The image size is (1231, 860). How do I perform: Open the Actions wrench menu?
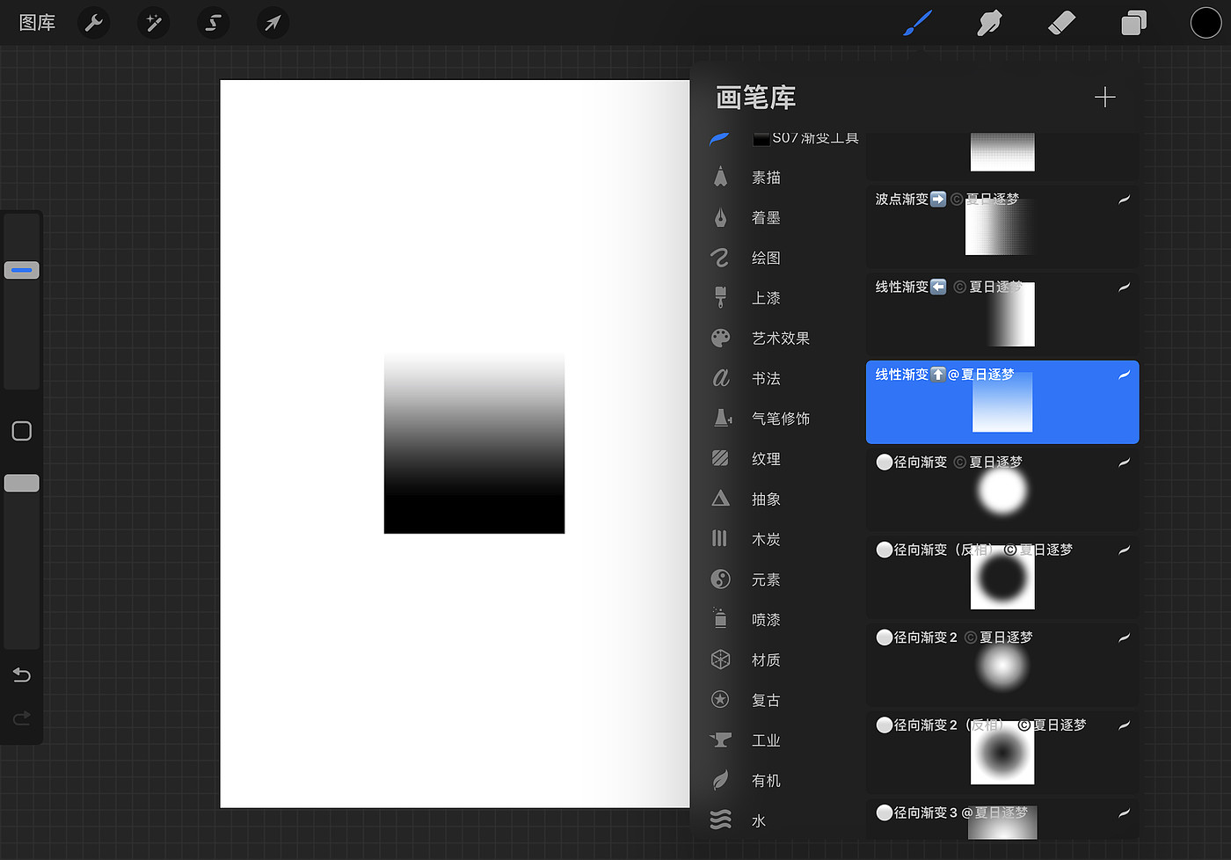(93, 23)
